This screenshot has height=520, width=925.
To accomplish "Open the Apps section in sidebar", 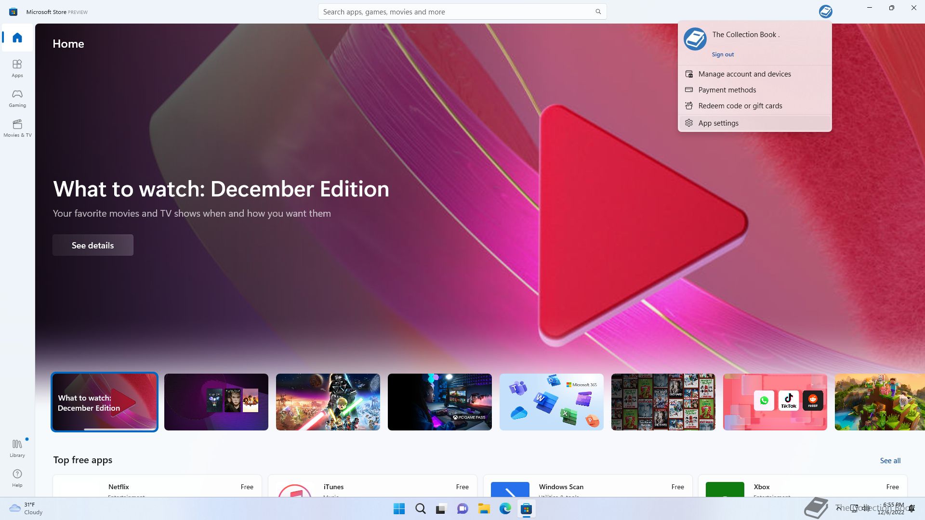I will (17, 68).
